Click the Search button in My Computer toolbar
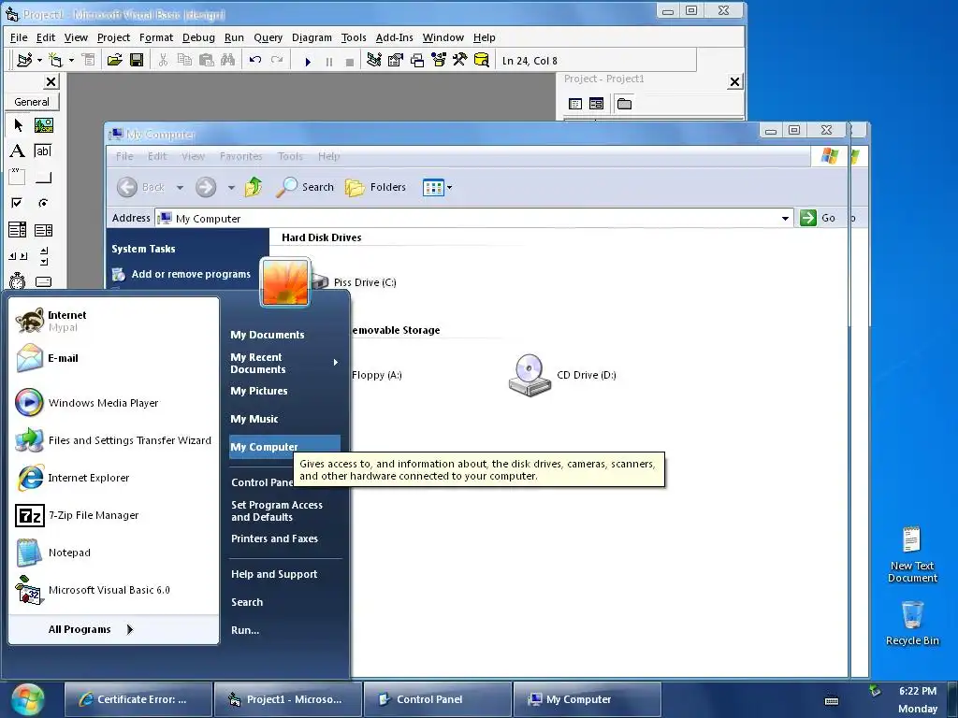This screenshot has height=718, width=958. pyautogui.click(x=305, y=187)
